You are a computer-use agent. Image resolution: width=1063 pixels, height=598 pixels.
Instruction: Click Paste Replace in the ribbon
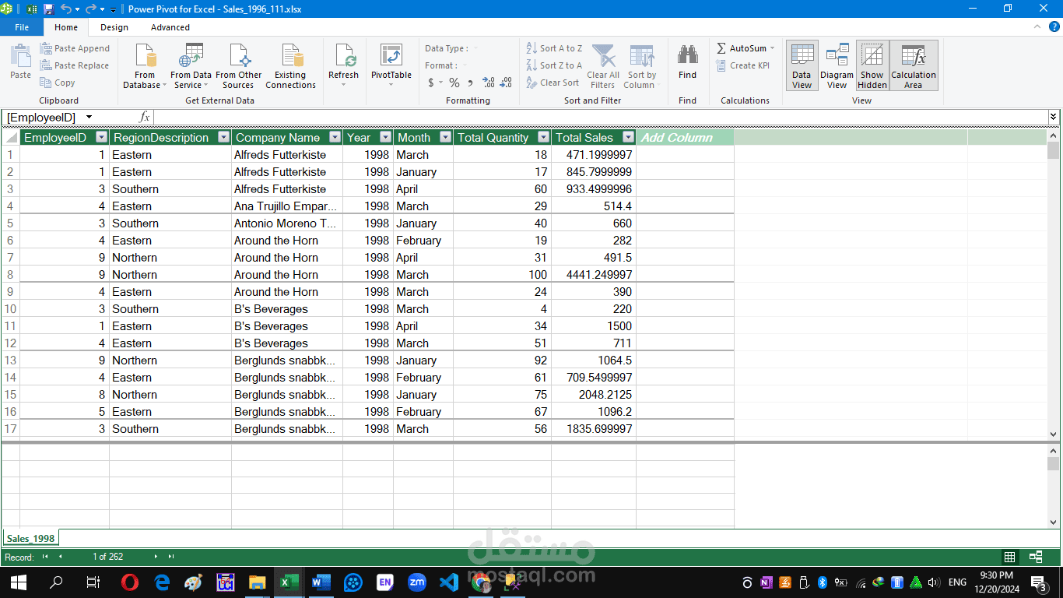75,65
